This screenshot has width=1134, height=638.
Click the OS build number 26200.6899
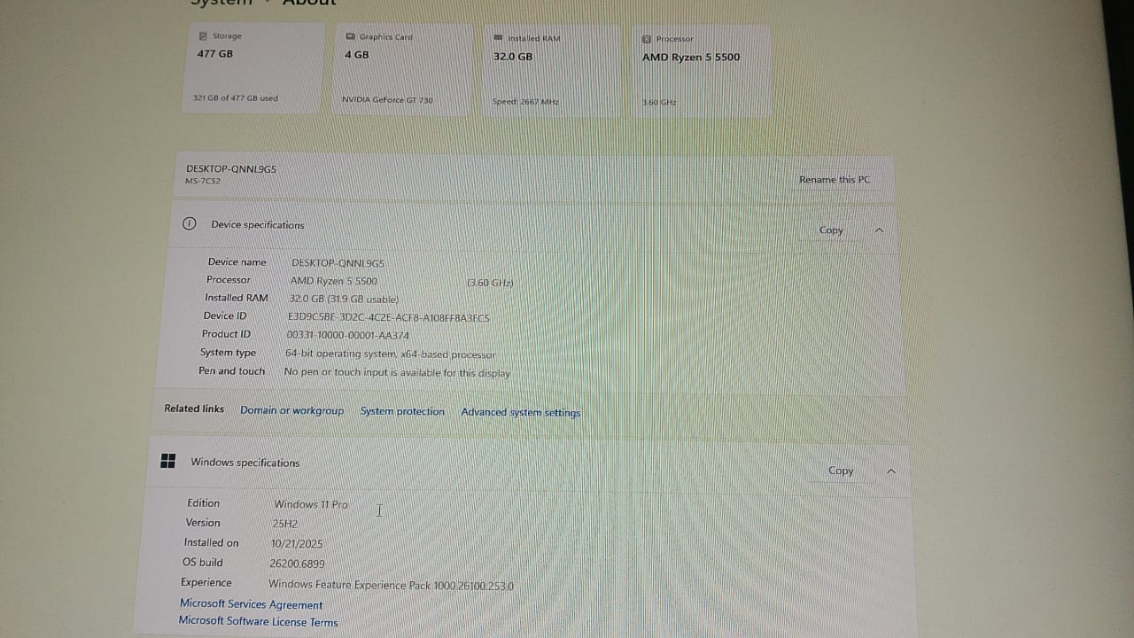click(x=297, y=563)
